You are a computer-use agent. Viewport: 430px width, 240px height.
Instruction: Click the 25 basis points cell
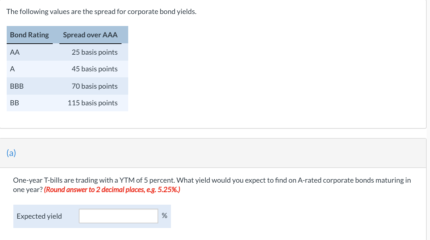[x=94, y=52]
